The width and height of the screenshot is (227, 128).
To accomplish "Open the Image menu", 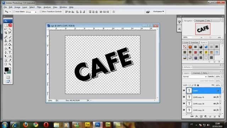I will 17,7.
